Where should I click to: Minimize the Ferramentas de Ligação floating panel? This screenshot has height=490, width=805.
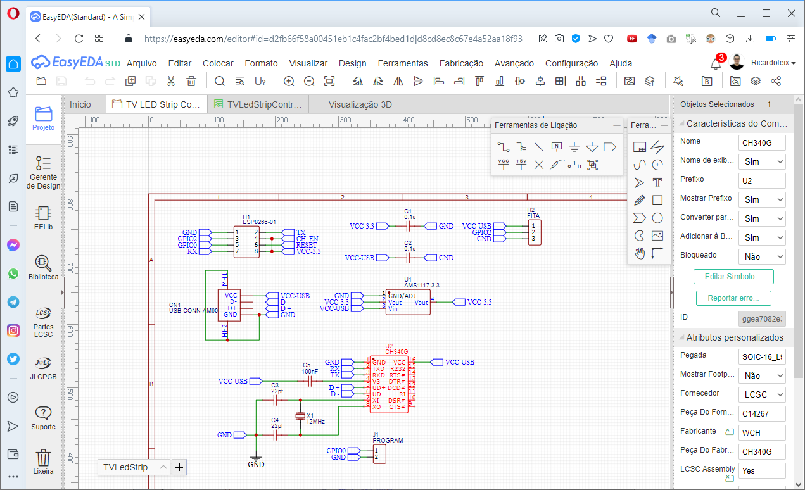point(616,125)
